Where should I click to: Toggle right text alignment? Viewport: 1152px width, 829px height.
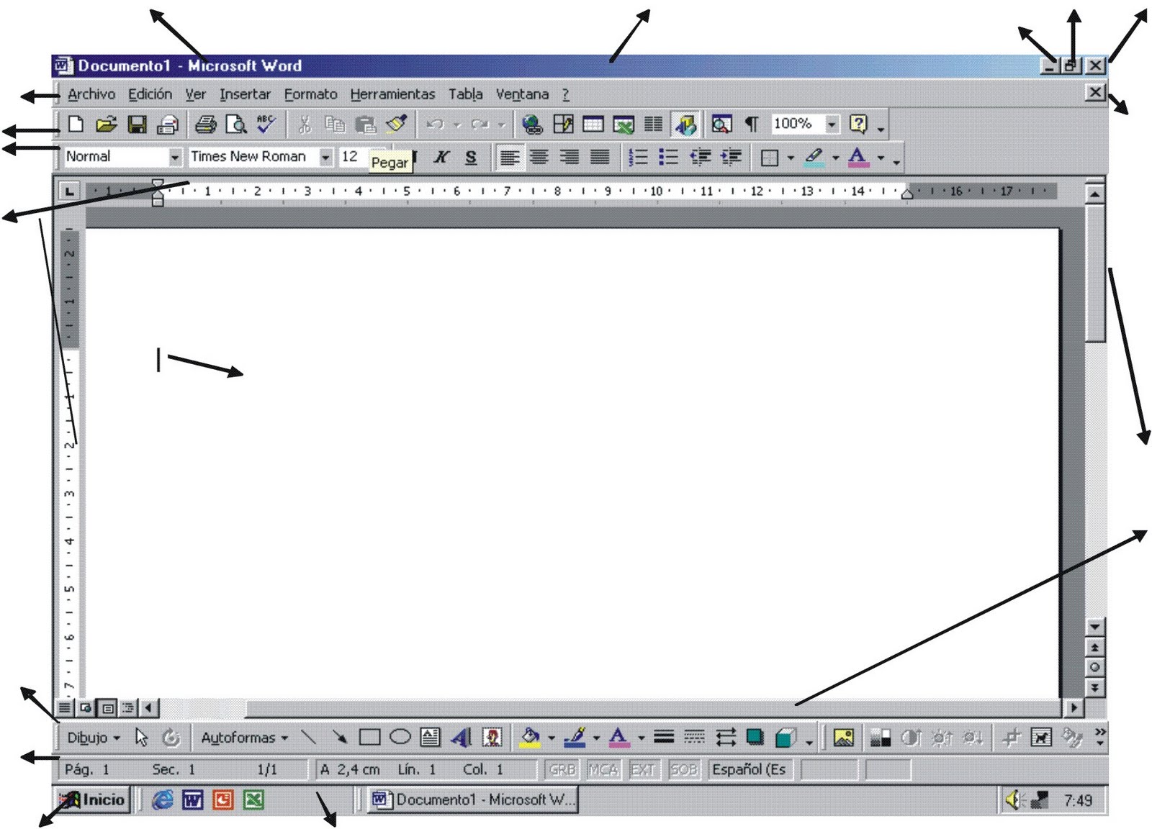pyautogui.click(x=570, y=157)
